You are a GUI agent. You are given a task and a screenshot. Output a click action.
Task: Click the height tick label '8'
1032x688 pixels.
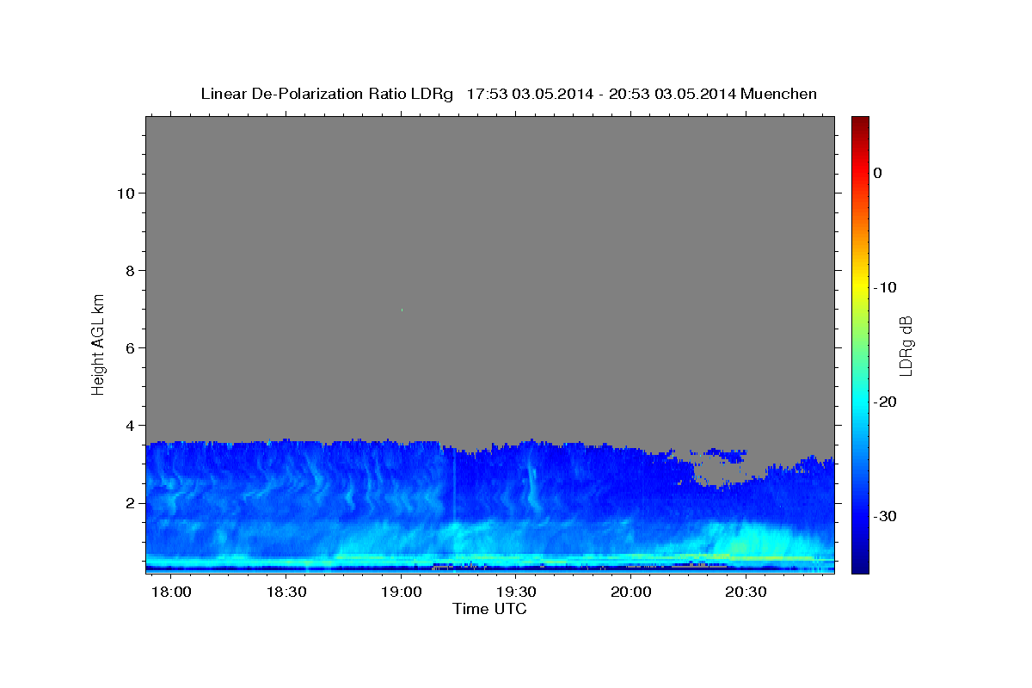[x=128, y=270]
